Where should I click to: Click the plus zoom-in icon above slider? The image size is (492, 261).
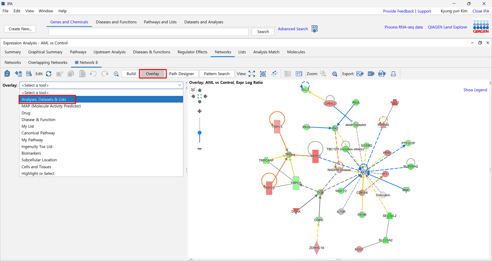(200, 111)
